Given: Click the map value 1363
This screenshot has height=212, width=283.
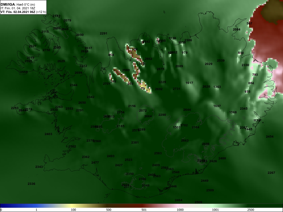Looking at the screenshot, I should point(217,87).
